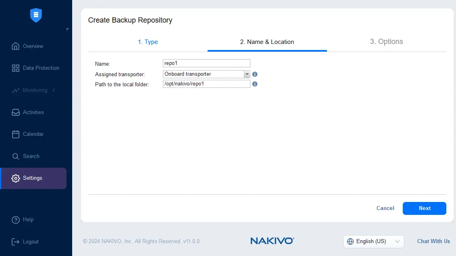Open the Overview page
The width and height of the screenshot is (456, 256).
pyautogui.click(x=33, y=46)
